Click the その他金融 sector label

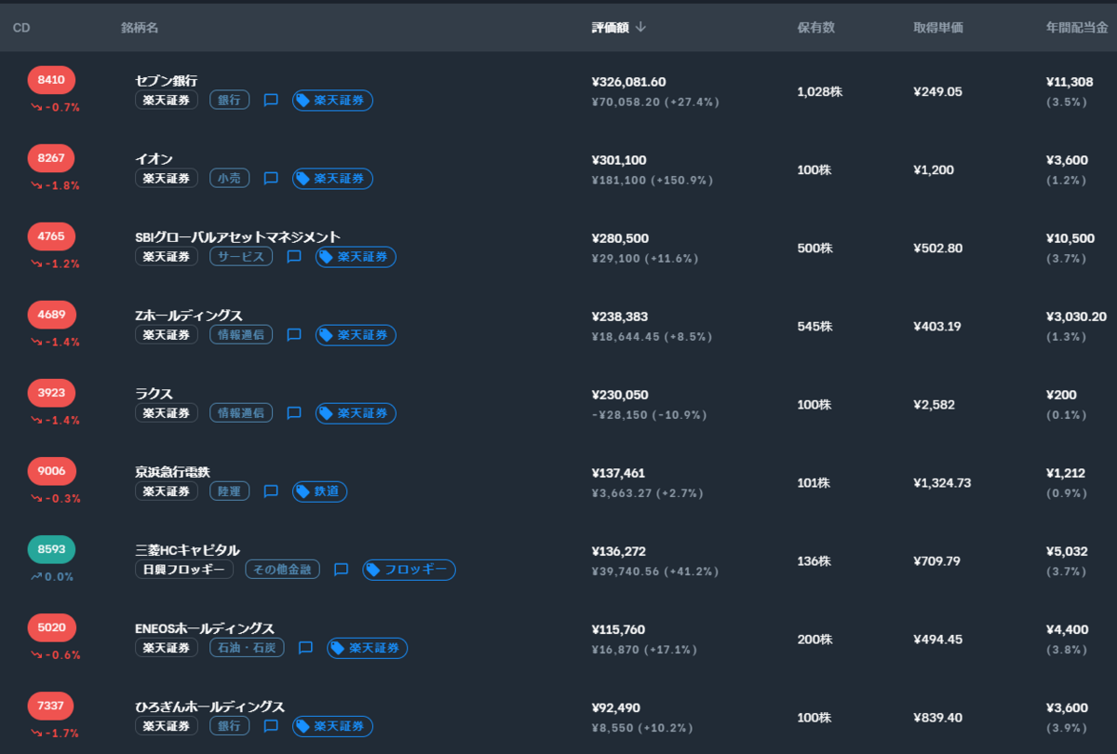[282, 569]
